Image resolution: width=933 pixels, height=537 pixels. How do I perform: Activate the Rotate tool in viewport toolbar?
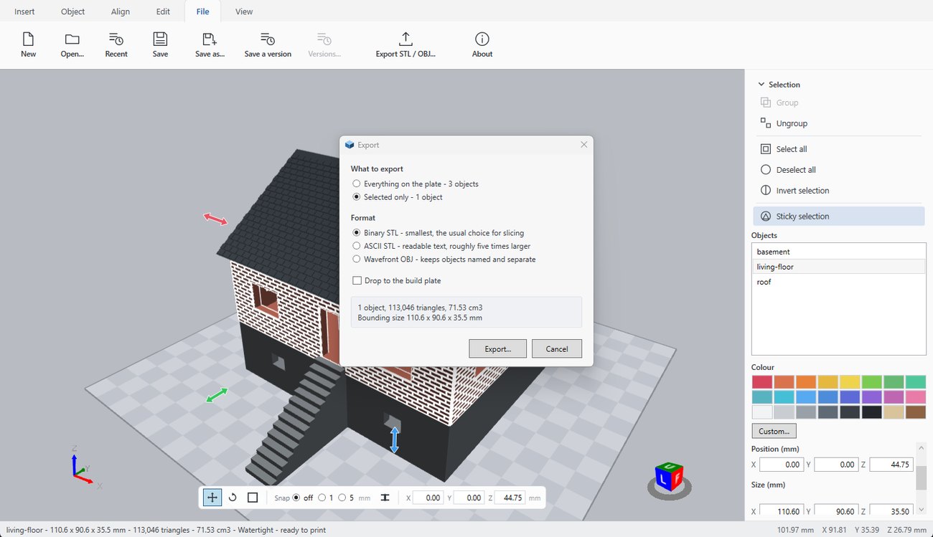click(233, 498)
